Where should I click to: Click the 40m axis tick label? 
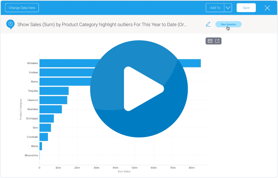[115, 168]
